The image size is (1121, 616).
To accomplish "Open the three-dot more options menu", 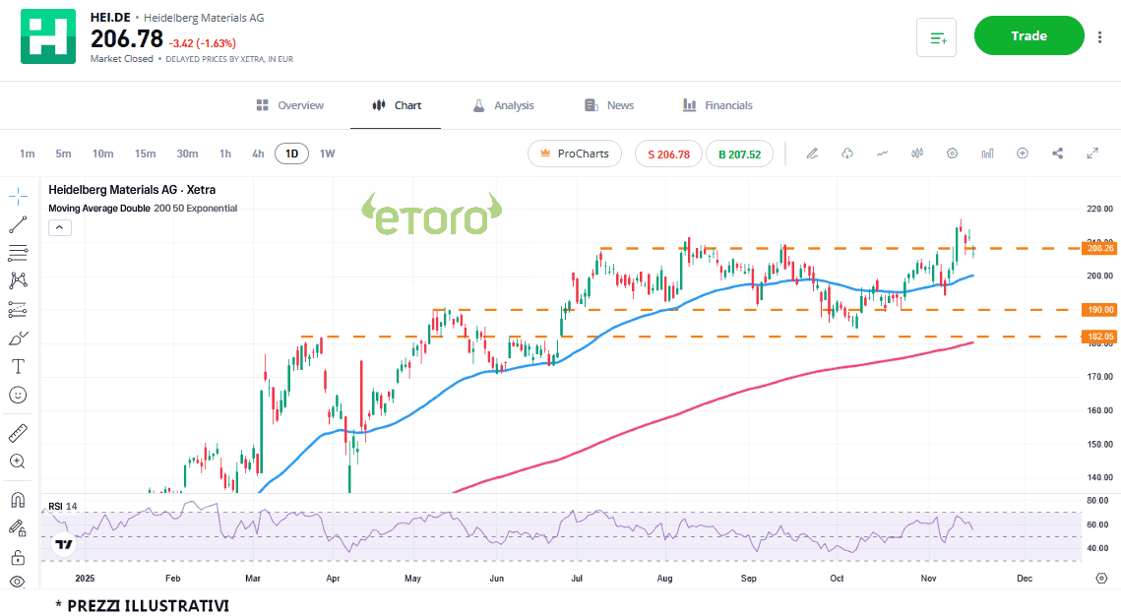I will pos(1099,36).
